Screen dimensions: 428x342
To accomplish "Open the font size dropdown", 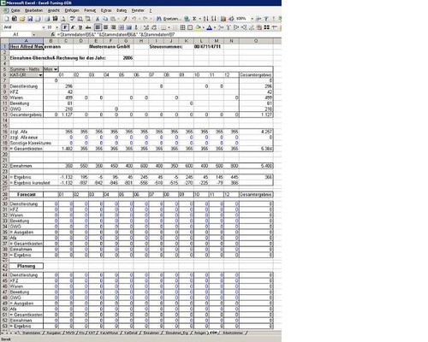I will (x=56, y=27).
